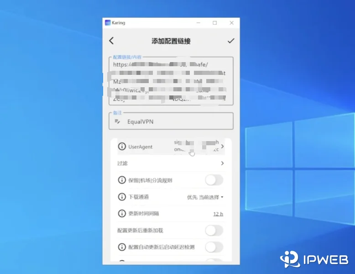Click the back arrow in header
Viewport: 355px width, 274px height.
tap(111, 41)
